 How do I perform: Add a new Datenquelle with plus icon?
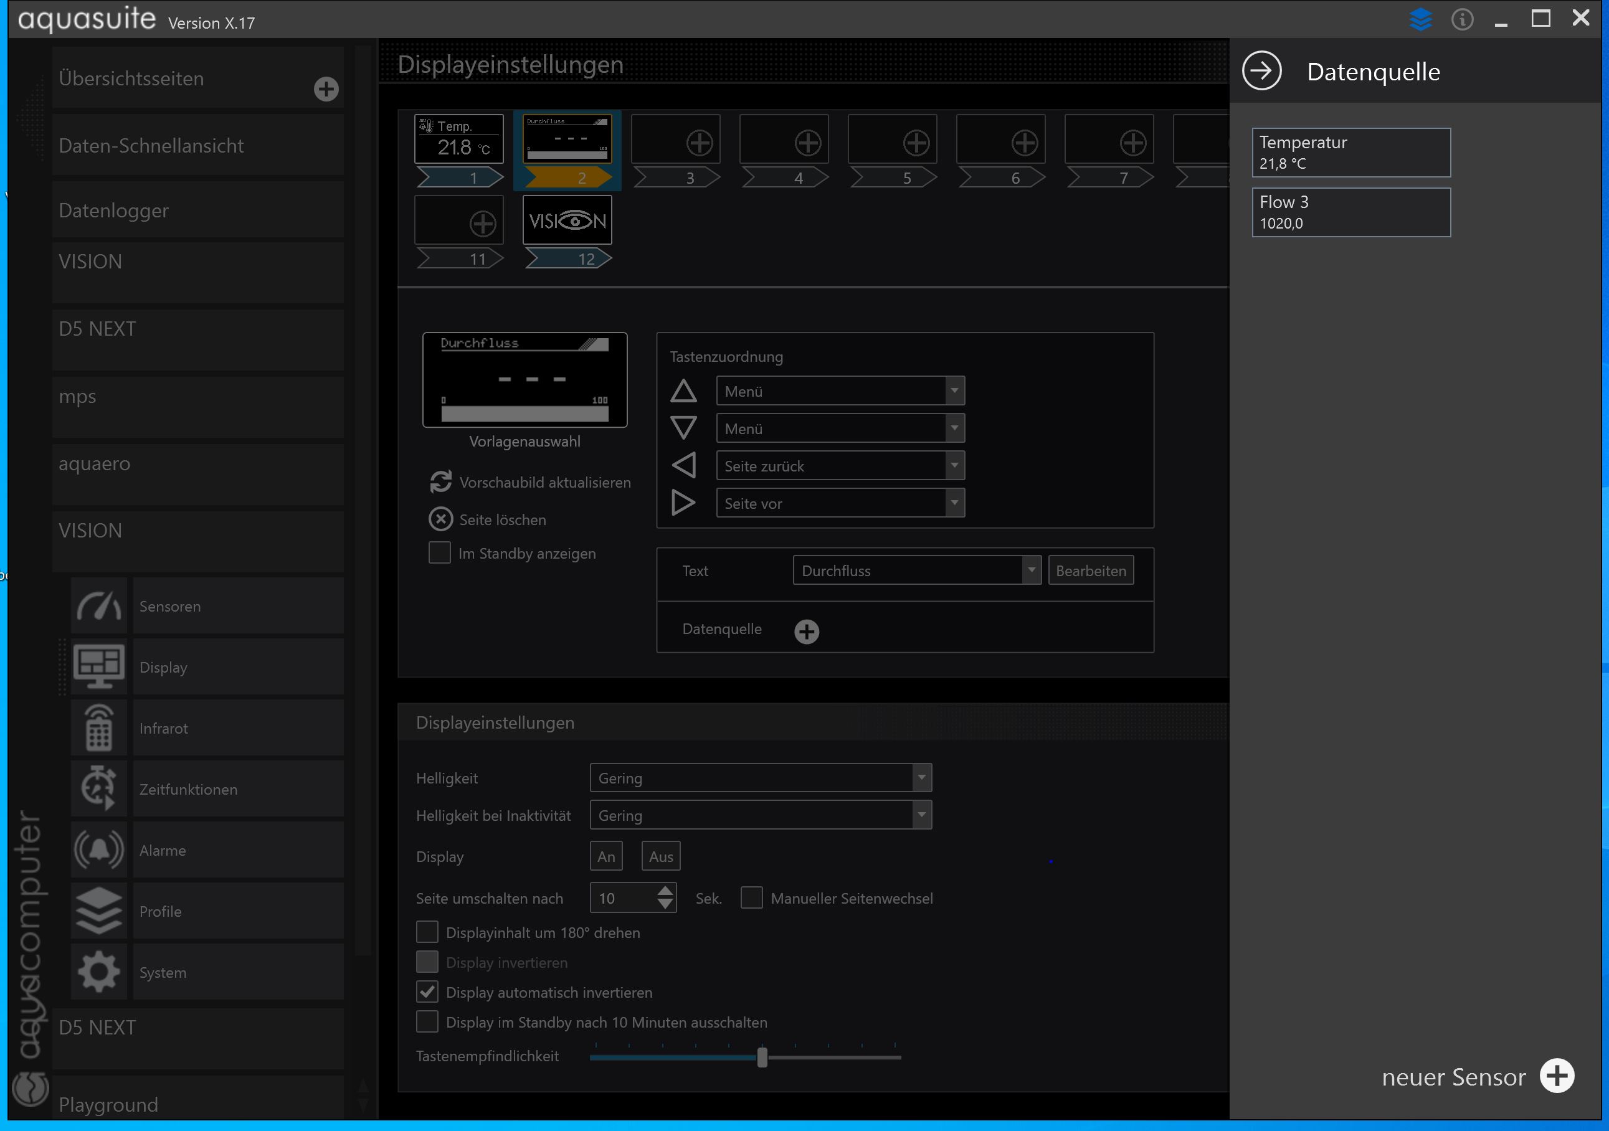pyautogui.click(x=807, y=632)
